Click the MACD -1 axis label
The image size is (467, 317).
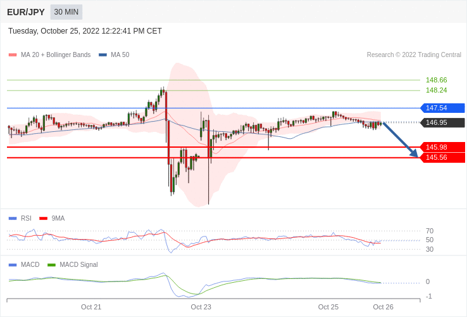click(429, 297)
